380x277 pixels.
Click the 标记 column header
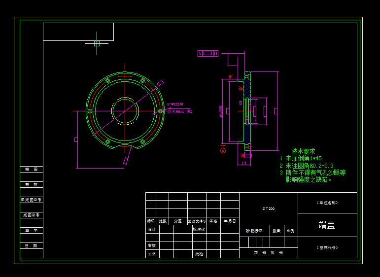tap(151, 221)
